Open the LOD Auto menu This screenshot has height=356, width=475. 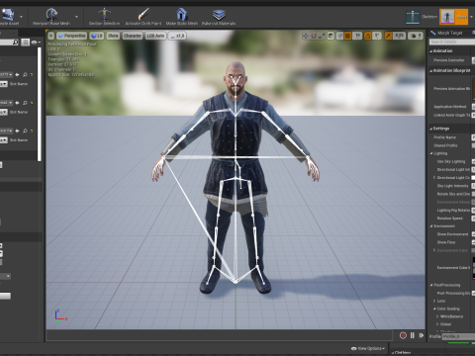click(155, 36)
